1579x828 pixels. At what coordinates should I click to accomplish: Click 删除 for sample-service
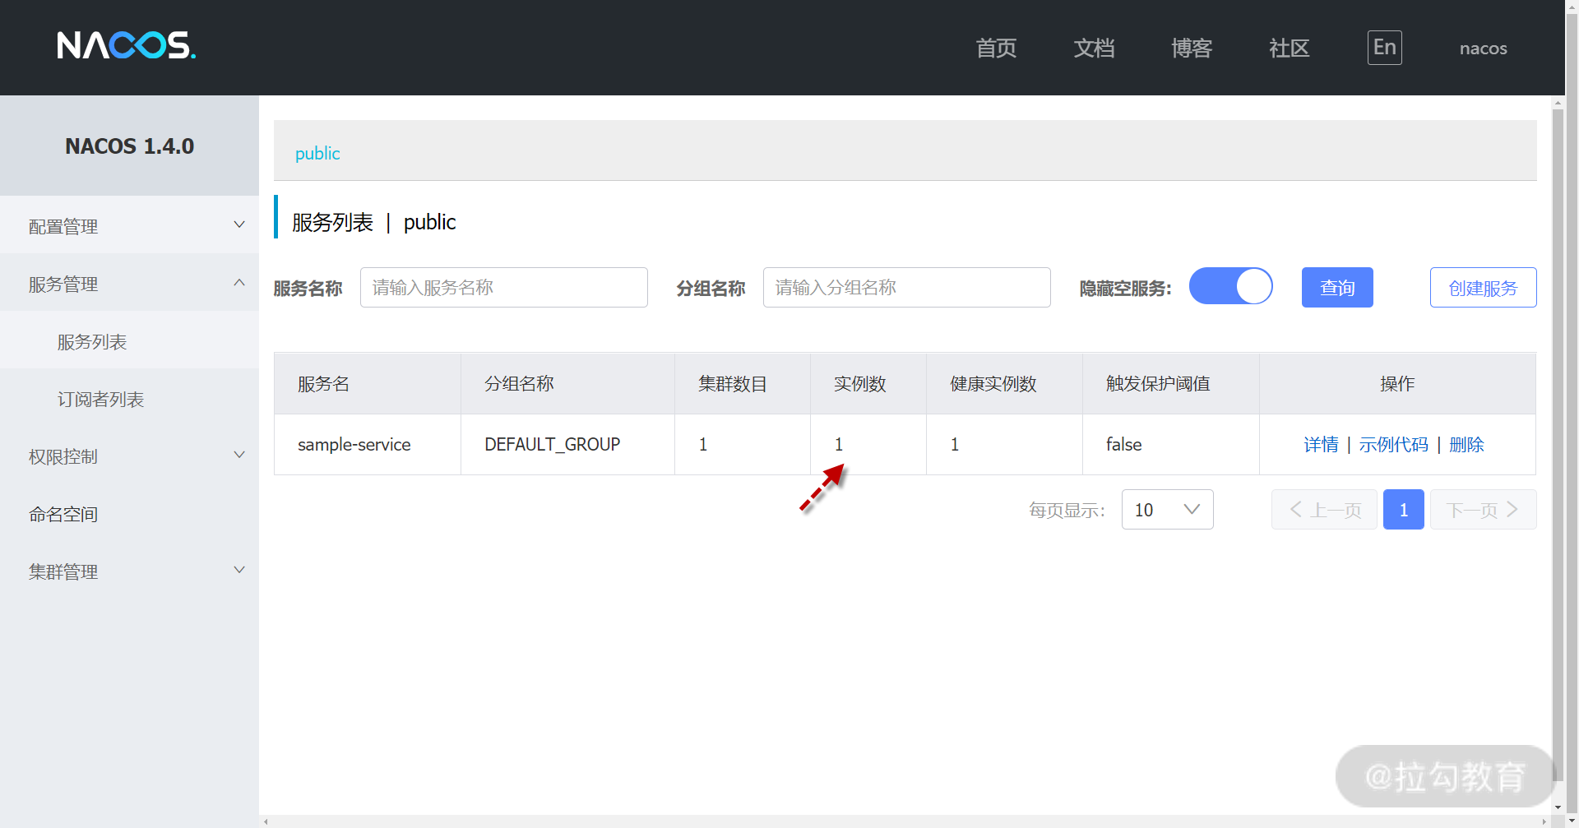point(1466,444)
